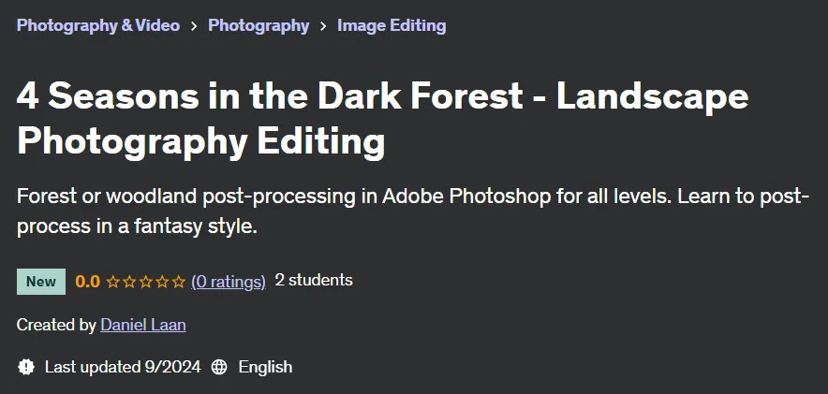Open the Image Editing breadcrumb link
The width and height of the screenshot is (828, 394).
point(392,25)
